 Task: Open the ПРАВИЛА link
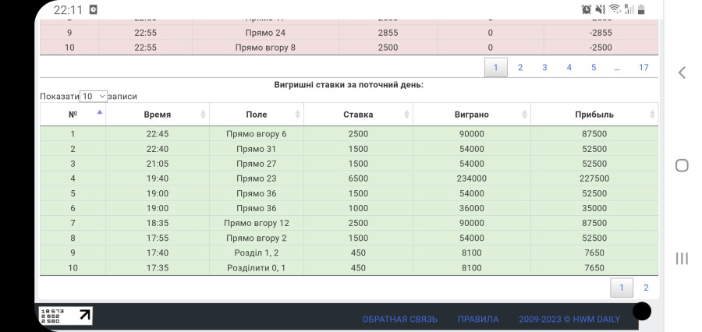click(x=477, y=319)
